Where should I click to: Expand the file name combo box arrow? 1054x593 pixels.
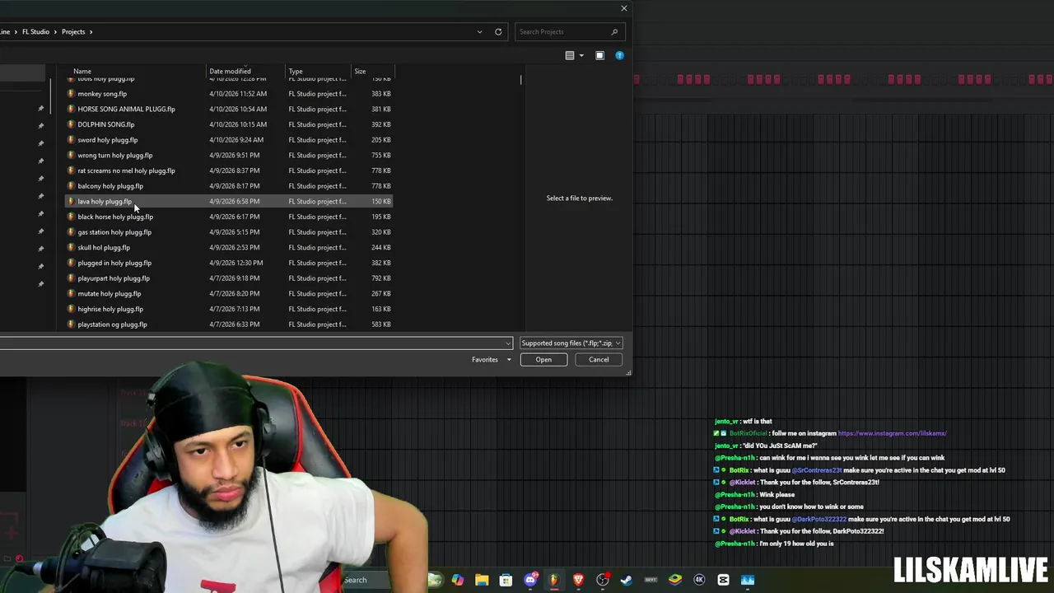click(508, 343)
